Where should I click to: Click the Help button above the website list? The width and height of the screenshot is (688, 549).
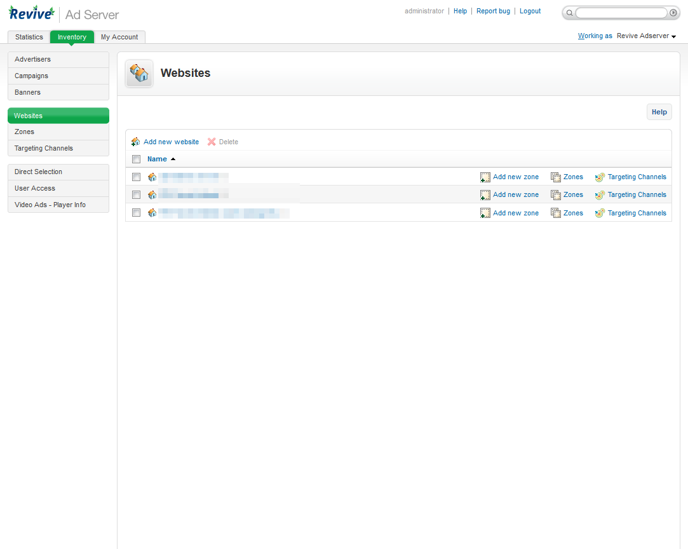click(659, 112)
